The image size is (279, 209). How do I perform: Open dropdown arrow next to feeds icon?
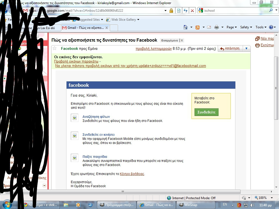(203, 27)
